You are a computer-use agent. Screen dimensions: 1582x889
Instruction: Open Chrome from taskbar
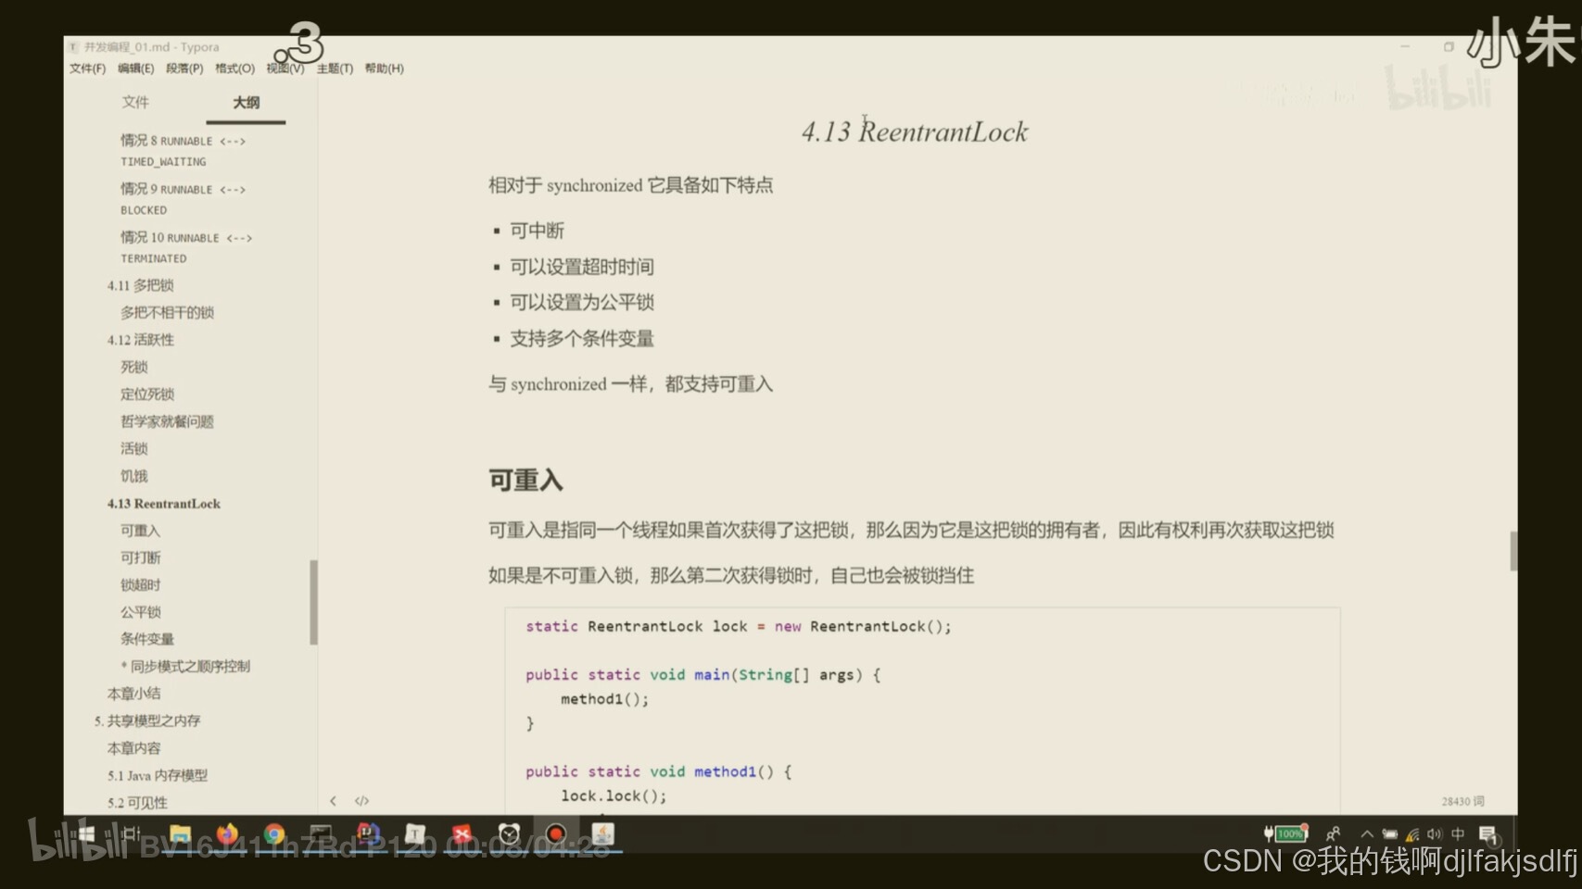click(x=274, y=834)
